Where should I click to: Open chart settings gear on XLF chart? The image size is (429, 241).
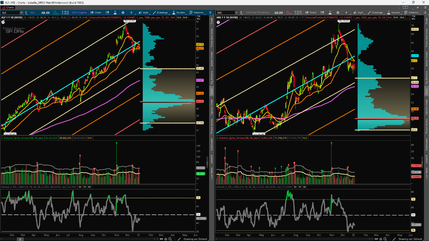(123, 13)
